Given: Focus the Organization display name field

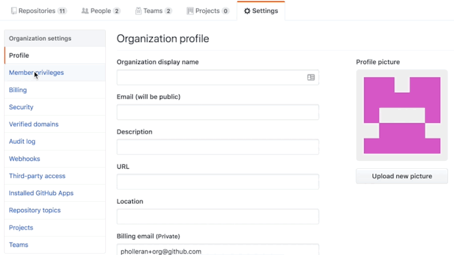Looking at the screenshot, I should (x=218, y=78).
